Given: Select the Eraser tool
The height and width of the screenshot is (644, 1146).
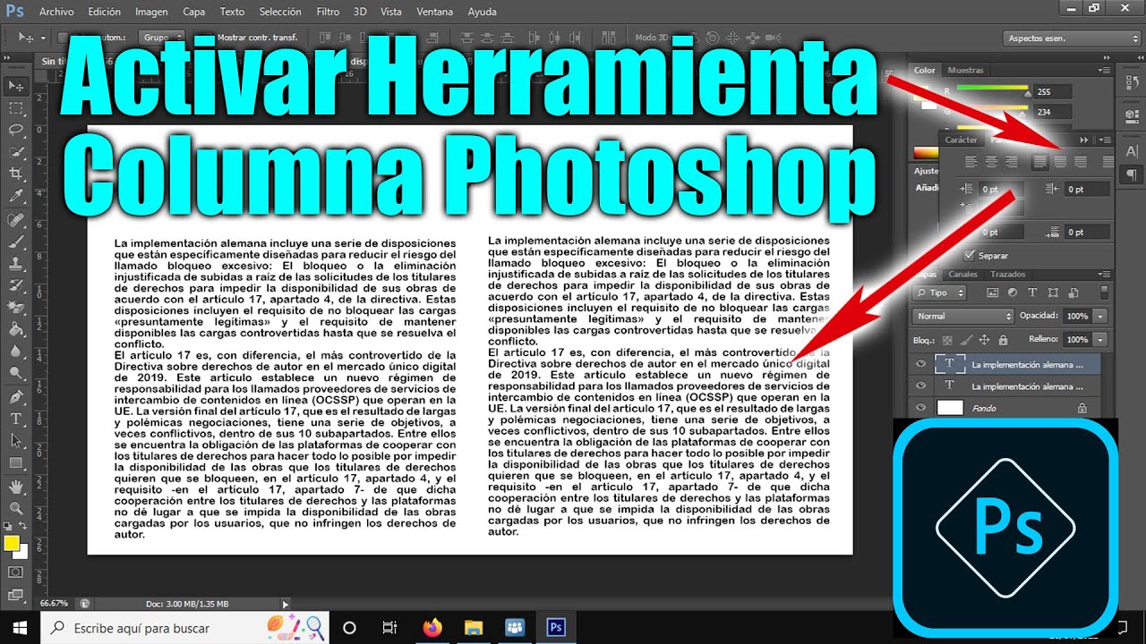Looking at the screenshot, I should point(16,308).
